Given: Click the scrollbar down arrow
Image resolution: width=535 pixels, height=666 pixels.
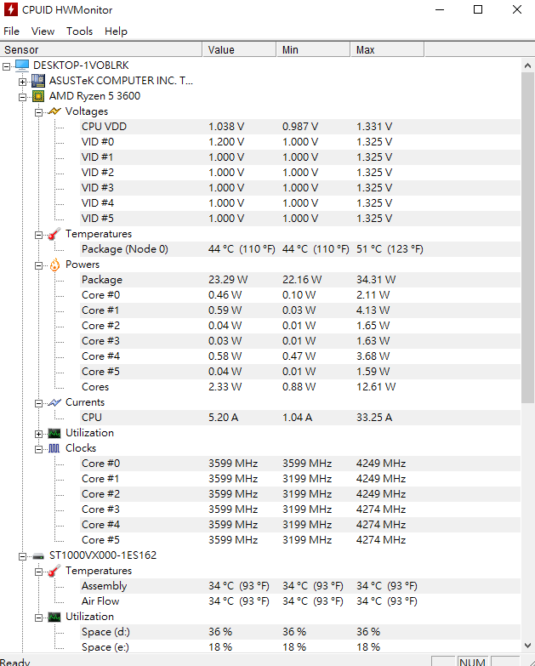Looking at the screenshot, I should 528,646.
